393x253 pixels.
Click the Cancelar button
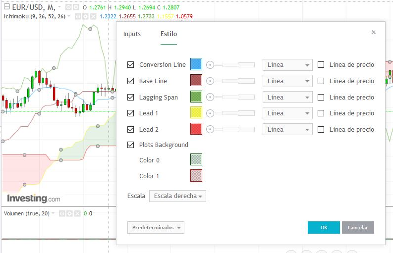pyautogui.click(x=358, y=227)
